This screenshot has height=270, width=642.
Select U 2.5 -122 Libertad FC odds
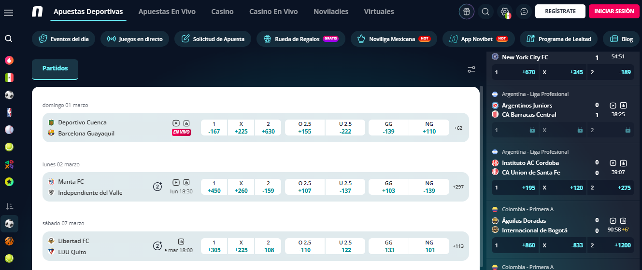[345, 246]
